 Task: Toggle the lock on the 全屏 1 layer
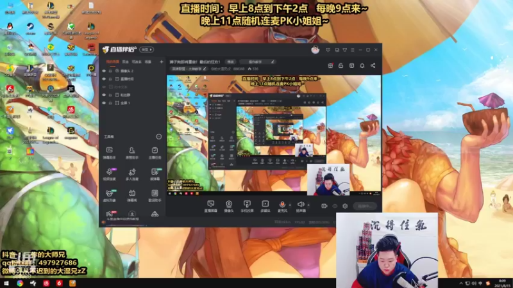click(x=110, y=103)
